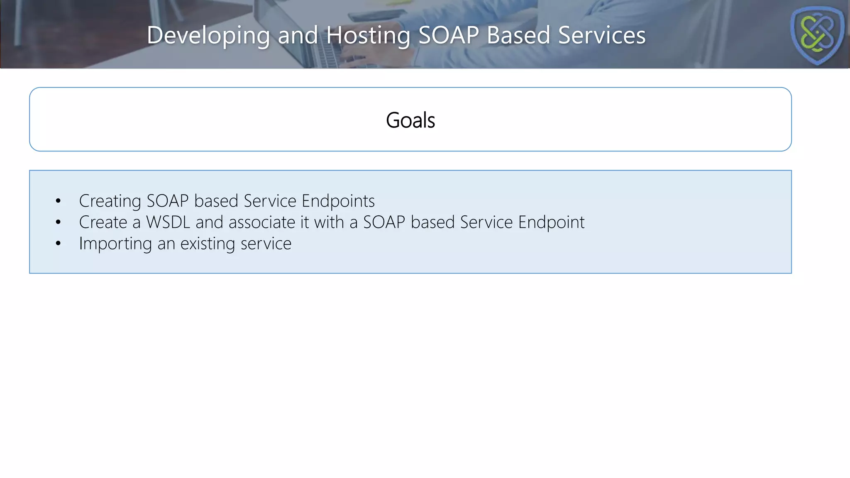The image size is (850, 478).
Task: Click the word 'Hosting' in the title
Action: point(368,35)
